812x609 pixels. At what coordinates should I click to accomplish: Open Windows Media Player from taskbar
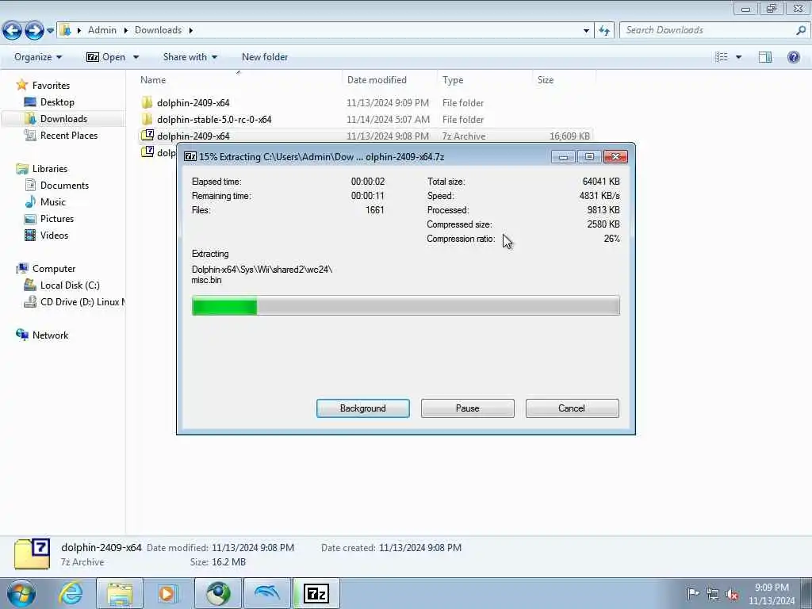click(x=167, y=593)
